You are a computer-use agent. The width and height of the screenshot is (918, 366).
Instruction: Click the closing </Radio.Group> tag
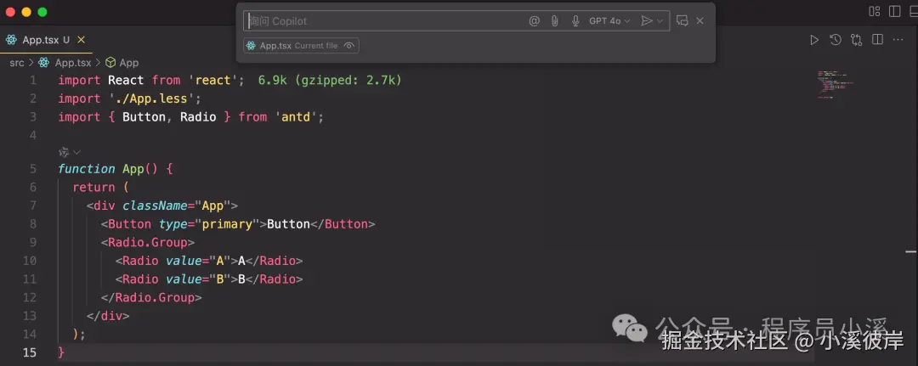(x=151, y=297)
